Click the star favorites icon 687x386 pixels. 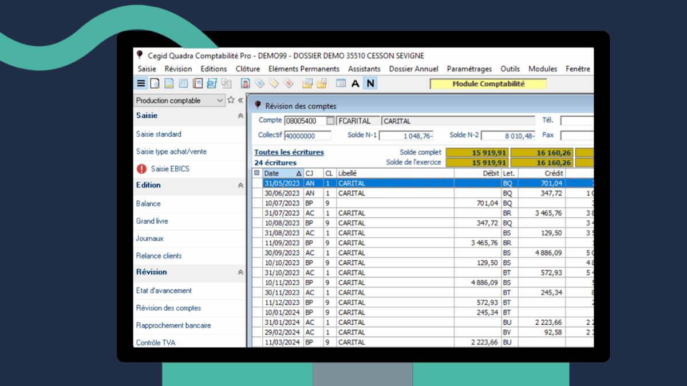(x=231, y=100)
